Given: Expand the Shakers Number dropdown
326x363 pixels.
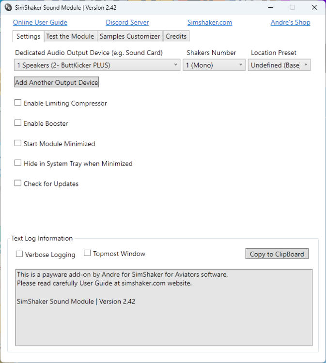Looking at the screenshot, I should [x=214, y=65].
